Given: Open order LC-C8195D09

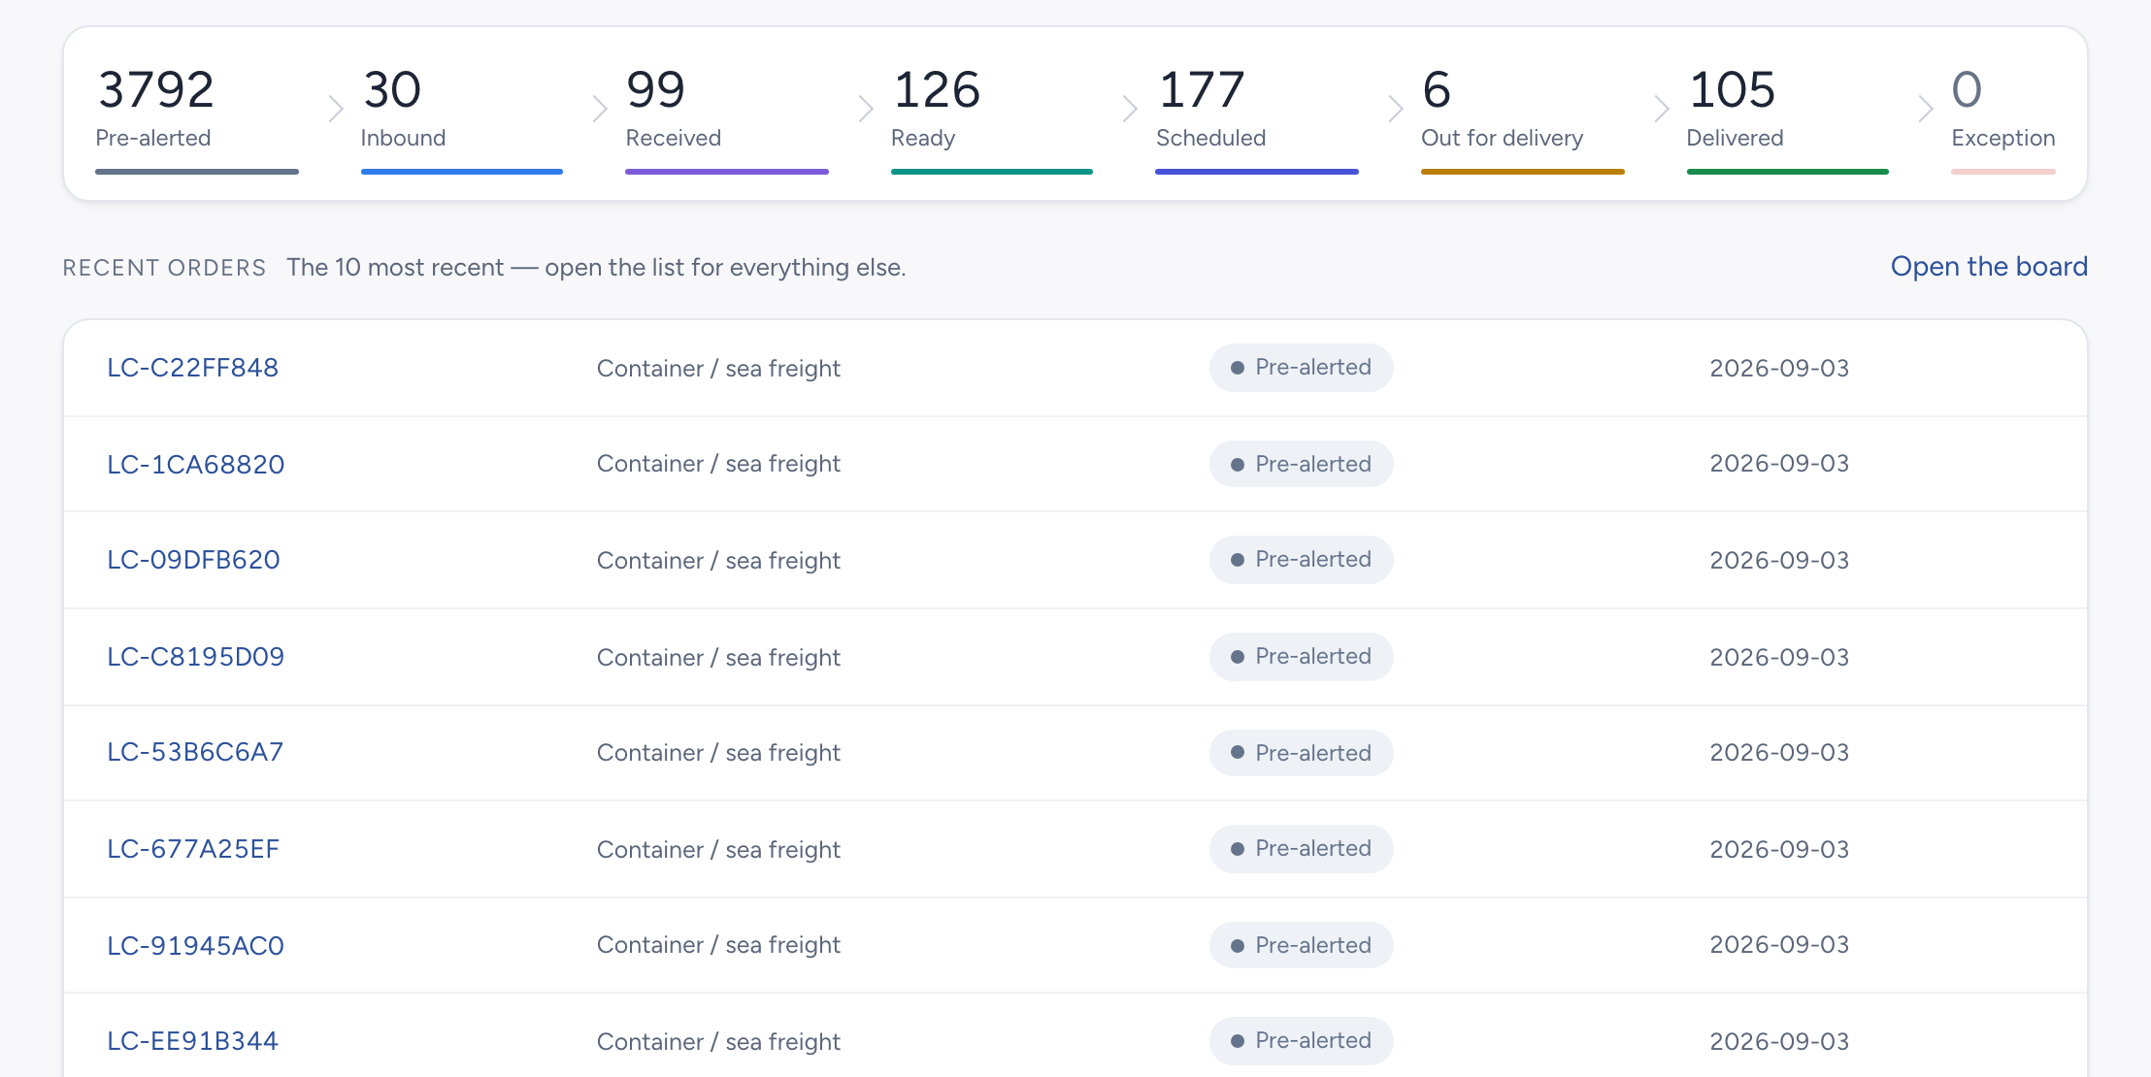Looking at the screenshot, I should (x=195, y=657).
